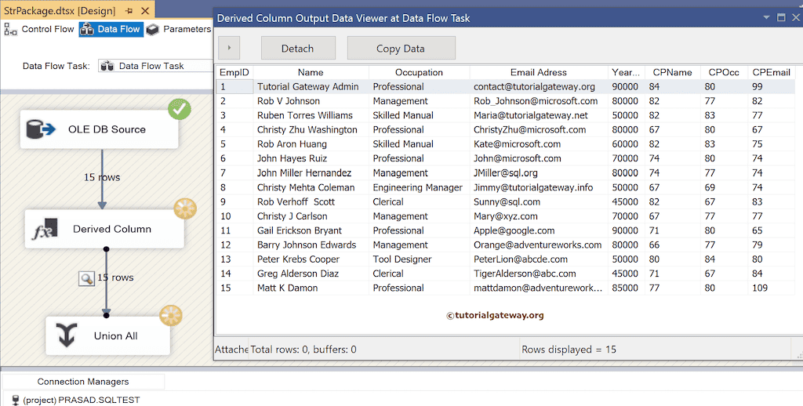Click the green success checkmark on OLE DB Source
The width and height of the screenshot is (803, 406).
coord(180,109)
